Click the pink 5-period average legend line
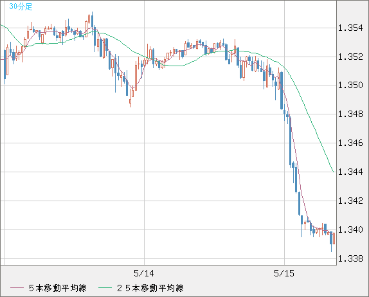This screenshot has width=369, height=297. 17,288
